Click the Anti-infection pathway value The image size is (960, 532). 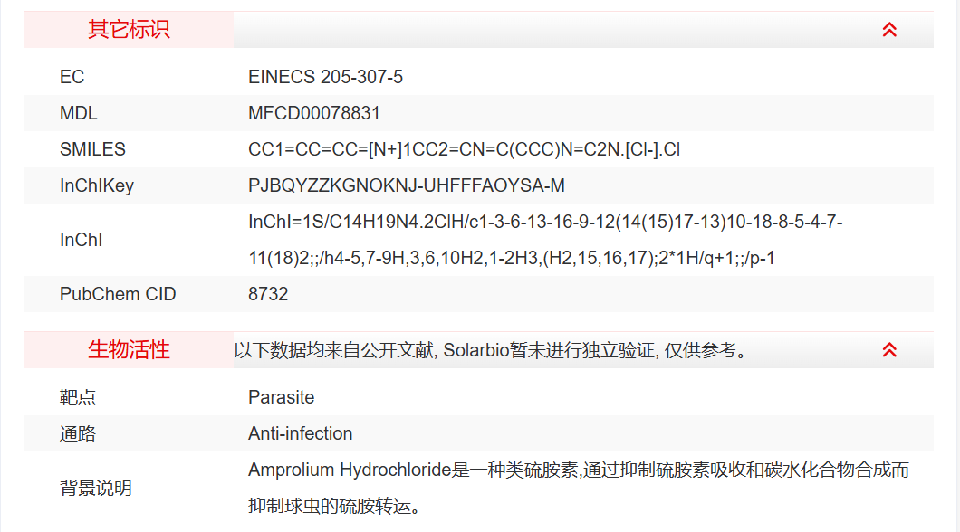coord(301,433)
